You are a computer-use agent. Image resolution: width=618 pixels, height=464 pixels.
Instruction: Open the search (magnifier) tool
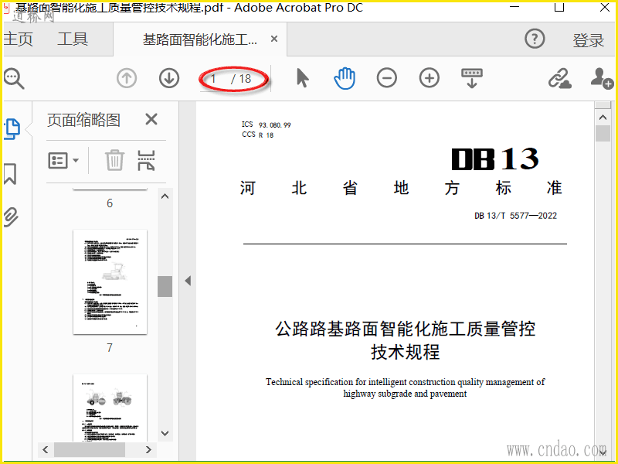coord(14,79)
